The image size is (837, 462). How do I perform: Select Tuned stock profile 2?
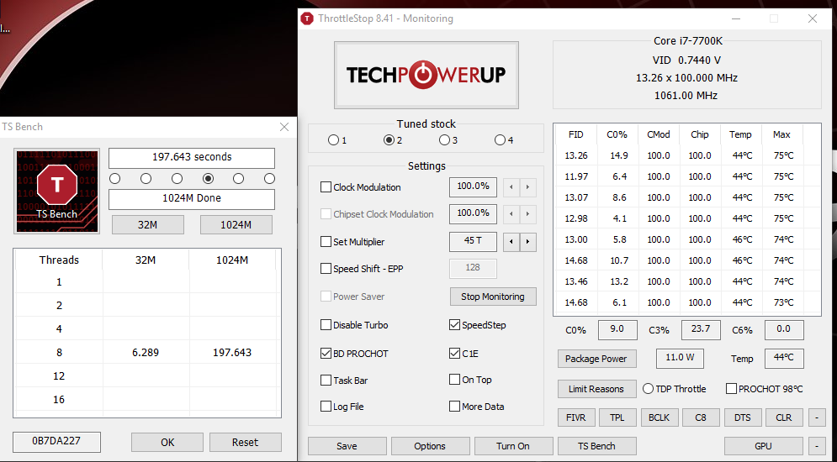point(389,140)
